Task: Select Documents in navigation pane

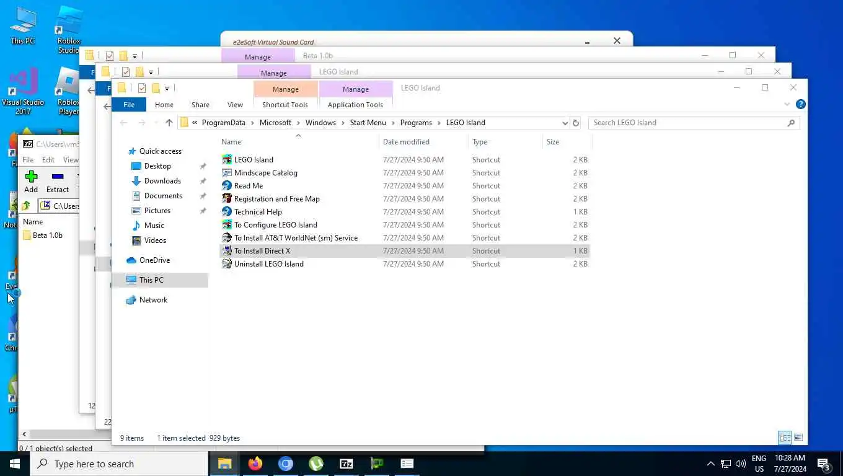Action: [163, 196]
